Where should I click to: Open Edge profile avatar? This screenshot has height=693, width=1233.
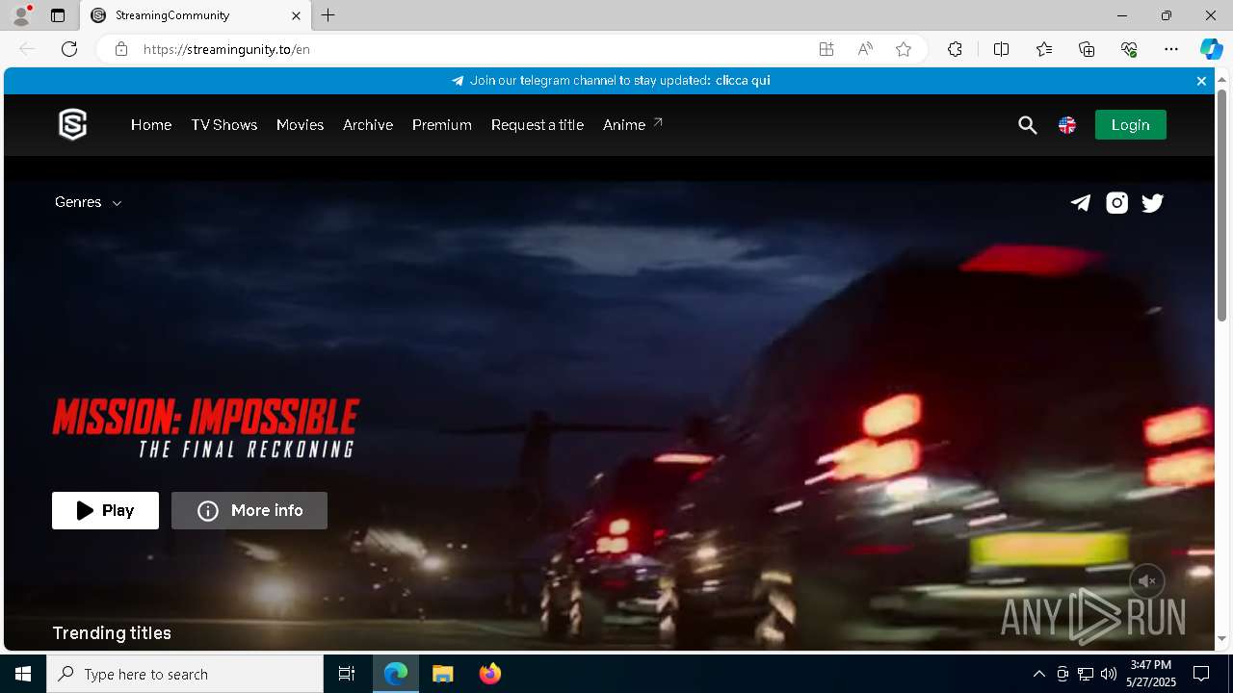[21, 15]
